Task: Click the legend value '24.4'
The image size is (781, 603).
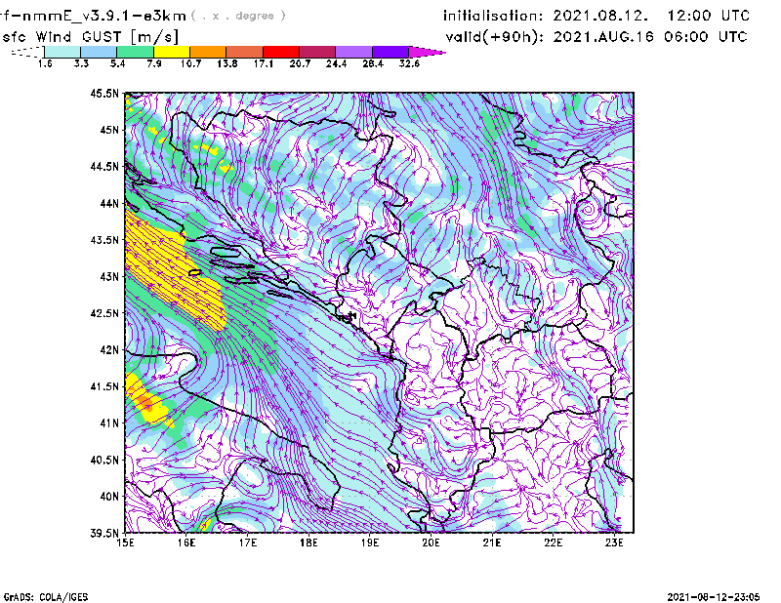Action: [x=336, y=63]
